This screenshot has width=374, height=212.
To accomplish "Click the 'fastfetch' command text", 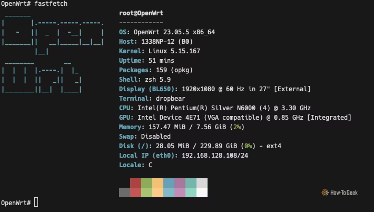I will pyautogui.click(x=51, y=4).
